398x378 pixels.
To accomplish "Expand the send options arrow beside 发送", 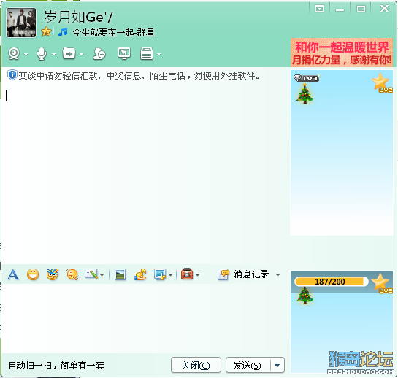I will (278, 366).
